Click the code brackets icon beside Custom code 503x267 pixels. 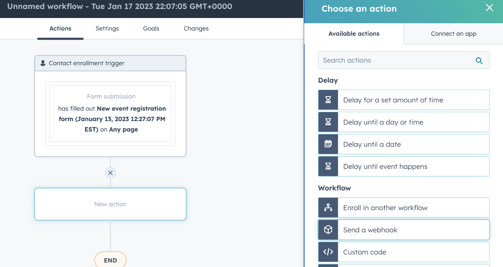328,252
